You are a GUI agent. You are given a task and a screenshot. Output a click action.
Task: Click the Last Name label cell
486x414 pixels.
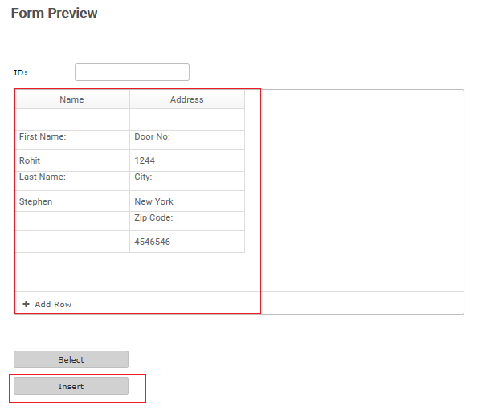[72, 181]
